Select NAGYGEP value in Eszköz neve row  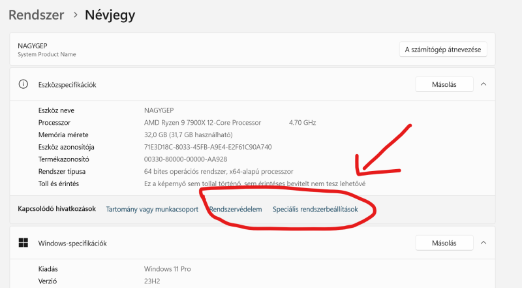tap(159, 110)
